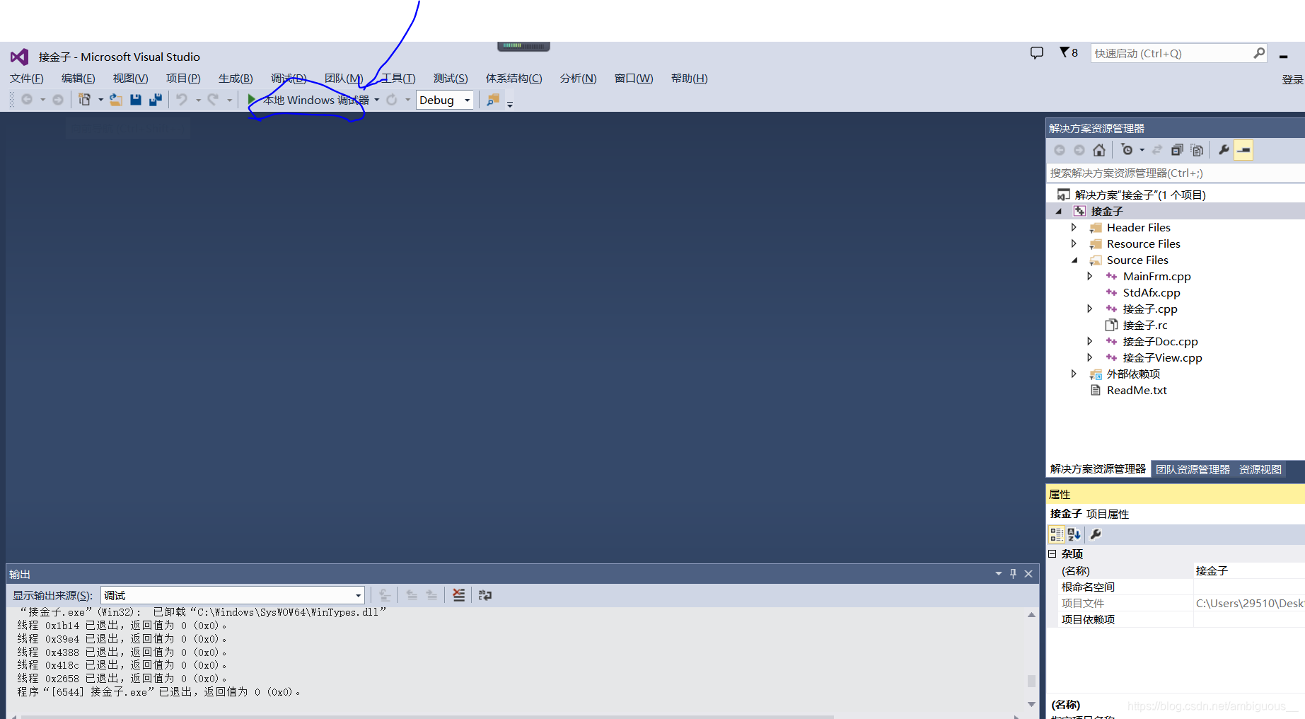Click the quick launch magnifier icon

click(1259, 53)
